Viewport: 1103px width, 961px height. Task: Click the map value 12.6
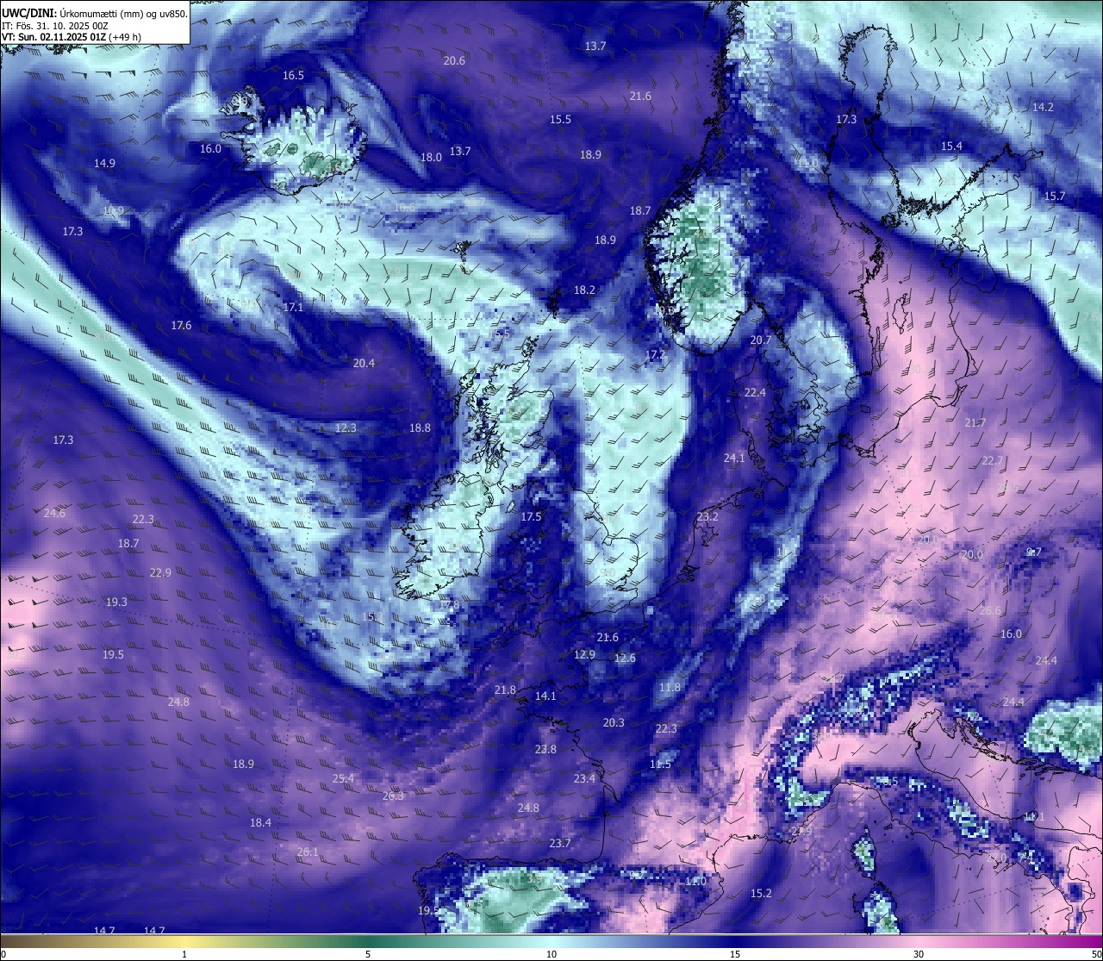[625, 658]
